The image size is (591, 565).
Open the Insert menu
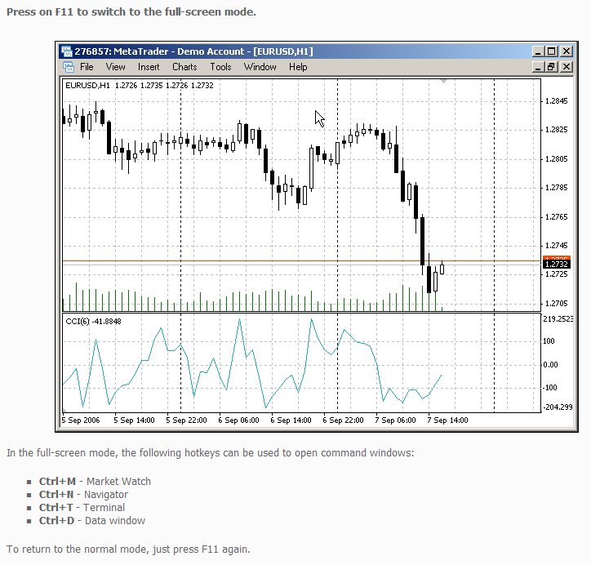coord(149,67)
